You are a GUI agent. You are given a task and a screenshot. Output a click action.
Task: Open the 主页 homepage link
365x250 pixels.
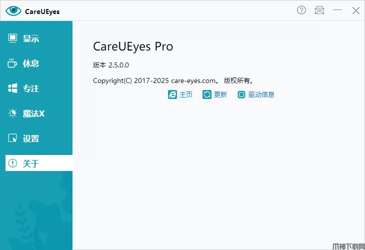click(x=186, y=94)
